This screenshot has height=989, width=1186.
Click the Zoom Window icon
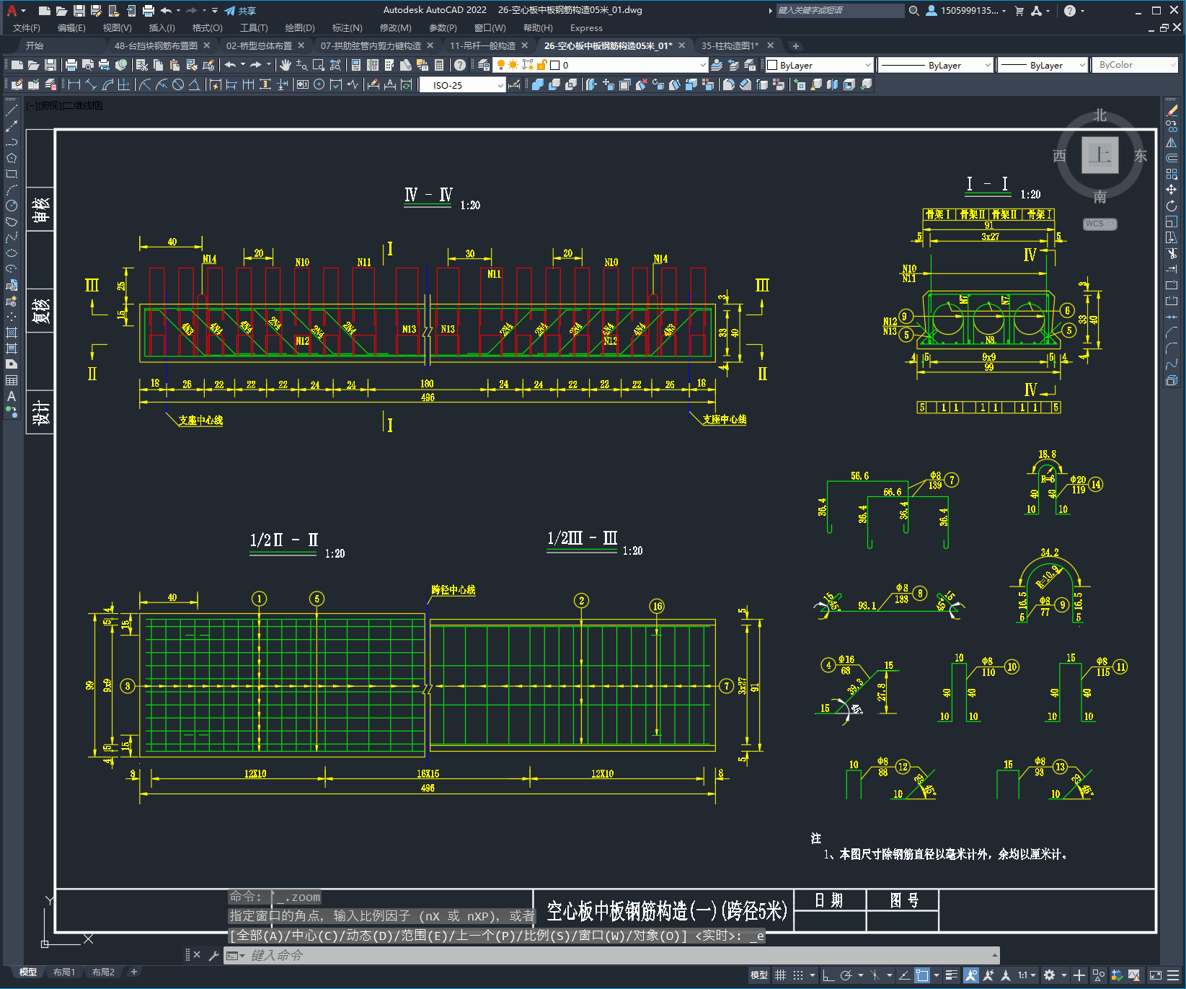(x=319, y=65)
